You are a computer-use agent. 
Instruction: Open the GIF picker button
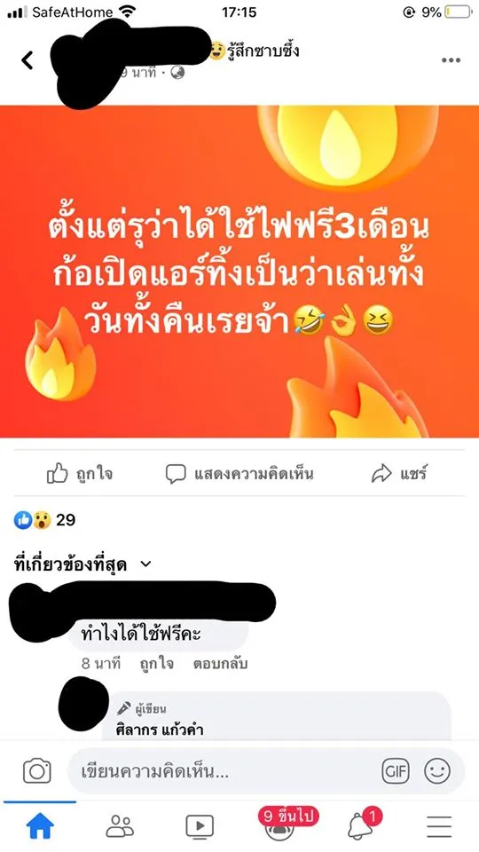(396, 771)
